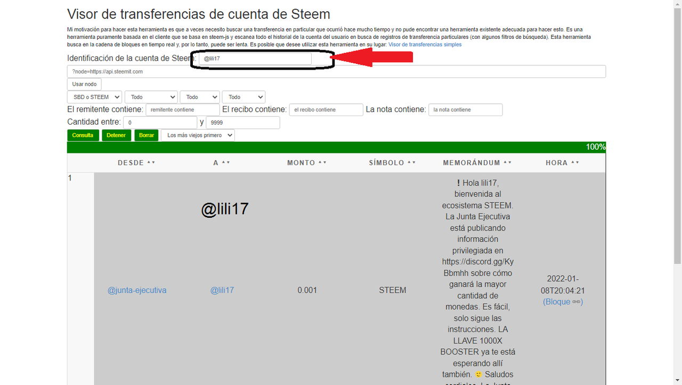This screenshot has width=682, height=385.
Task: Sort the table by the HORA column
Action: [x=563, y=163]
